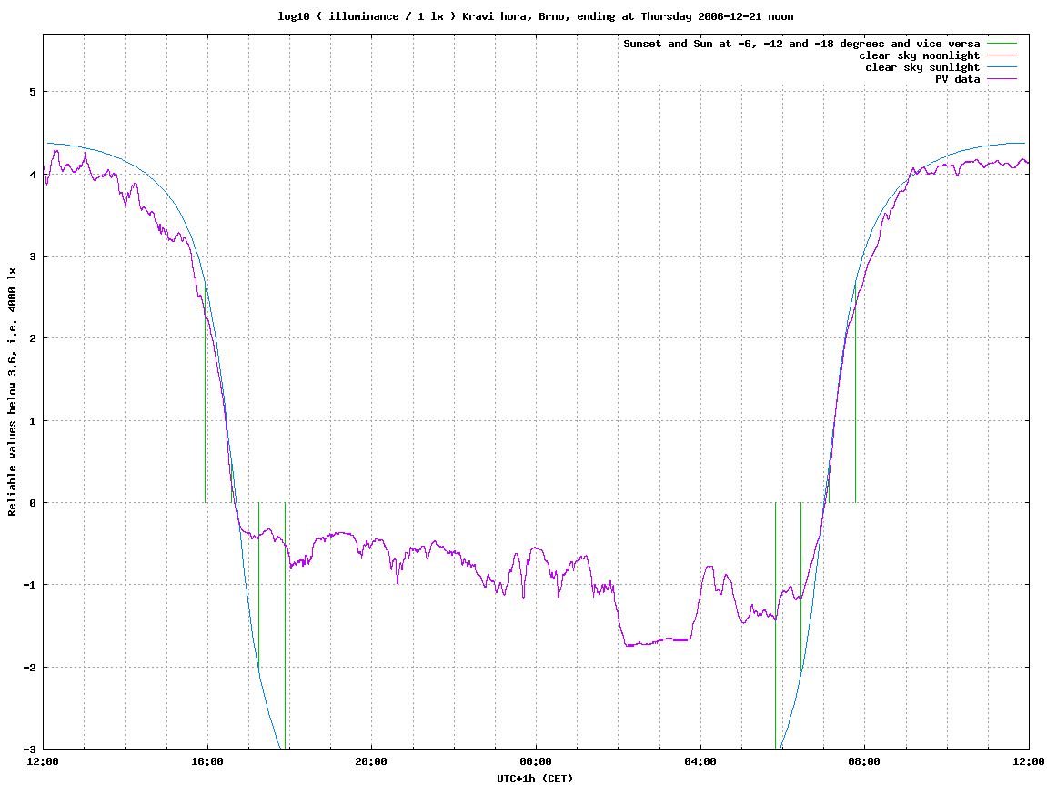
Task: Click the x-axis tick label 16:00
Action: point(207,761)
